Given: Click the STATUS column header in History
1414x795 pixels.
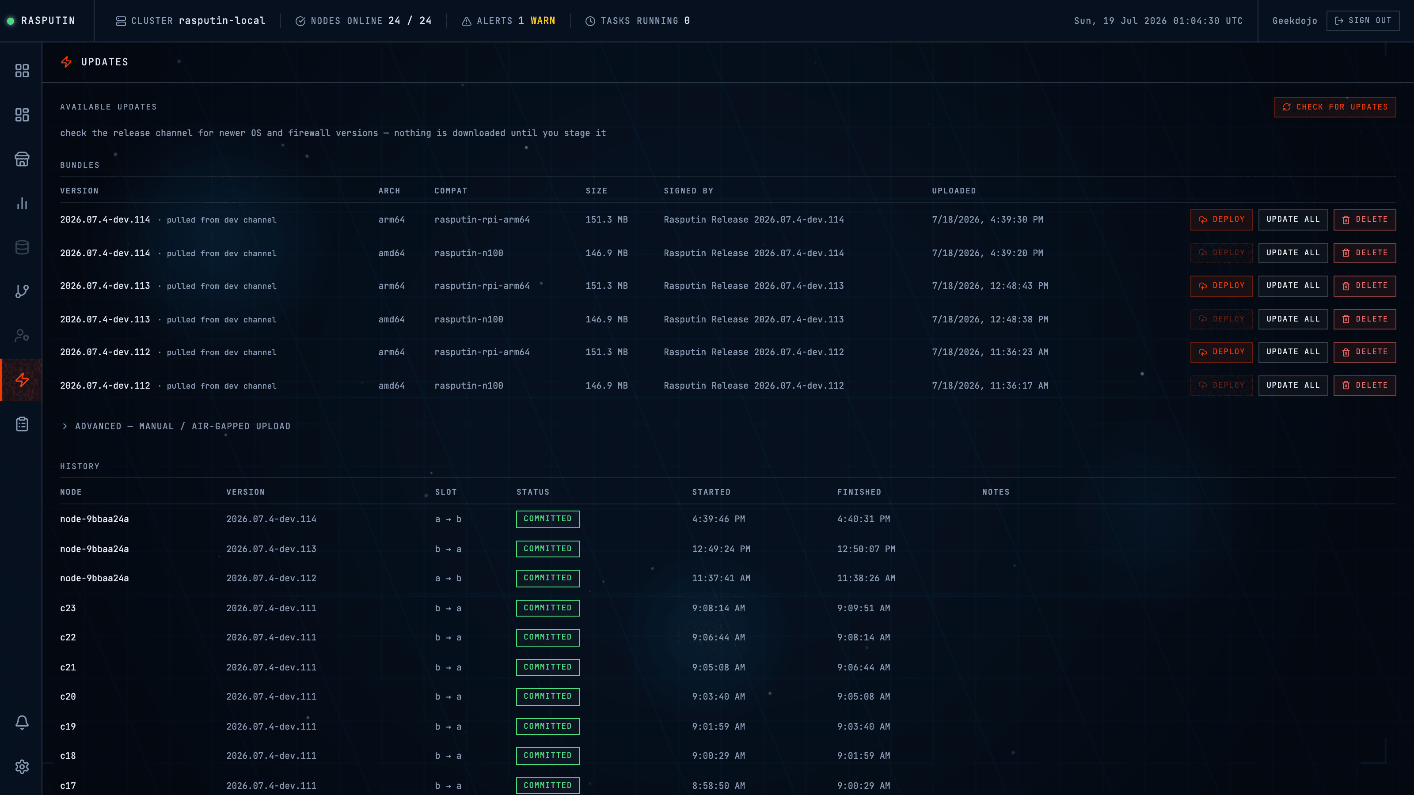Looking at the screenshot, I should coord(532,492).
